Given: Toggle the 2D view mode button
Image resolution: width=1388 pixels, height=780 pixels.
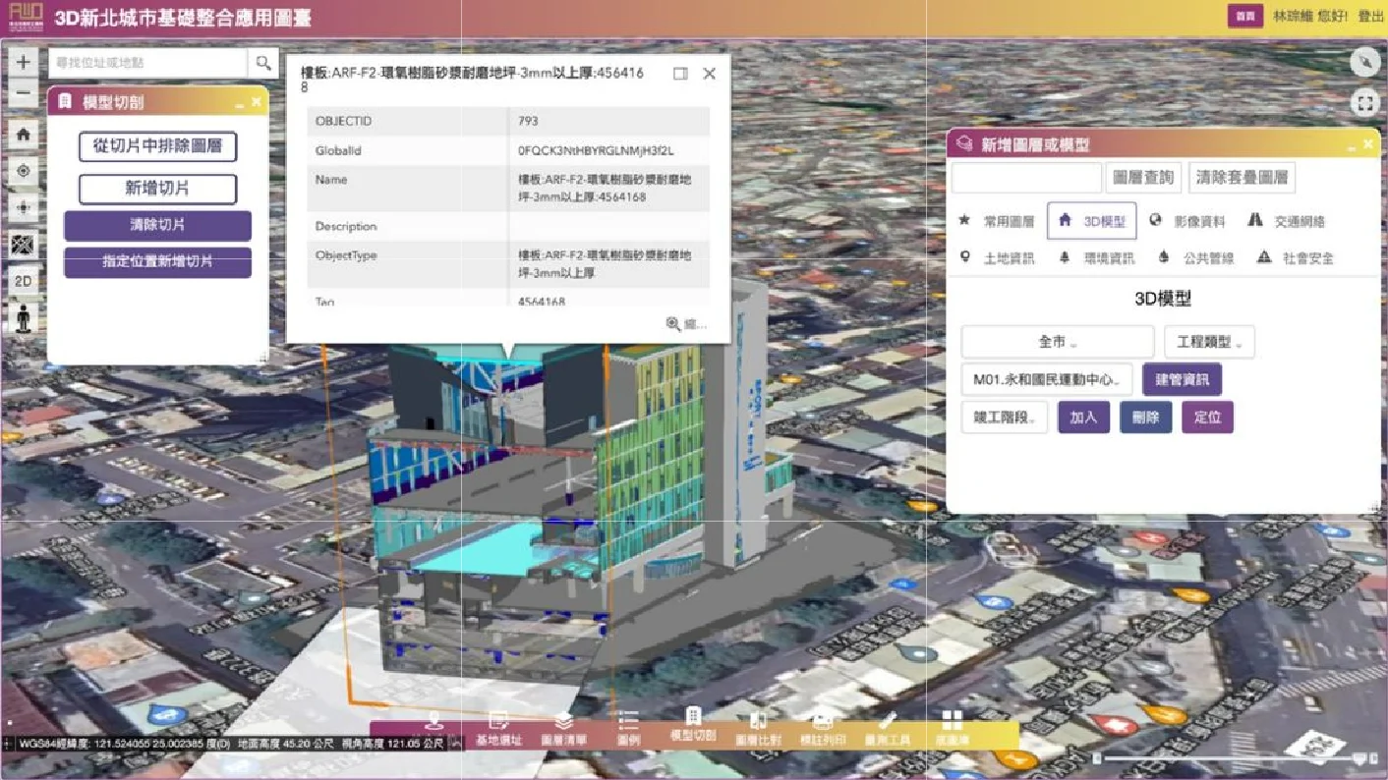Looking at the screenshot, I should 24,281.
